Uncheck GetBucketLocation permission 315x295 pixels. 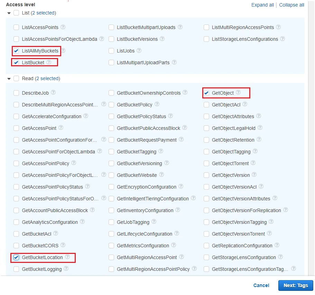[x=16, y=257]
